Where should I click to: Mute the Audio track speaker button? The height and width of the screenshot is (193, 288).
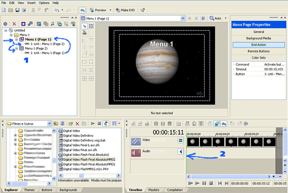point(181,152)
